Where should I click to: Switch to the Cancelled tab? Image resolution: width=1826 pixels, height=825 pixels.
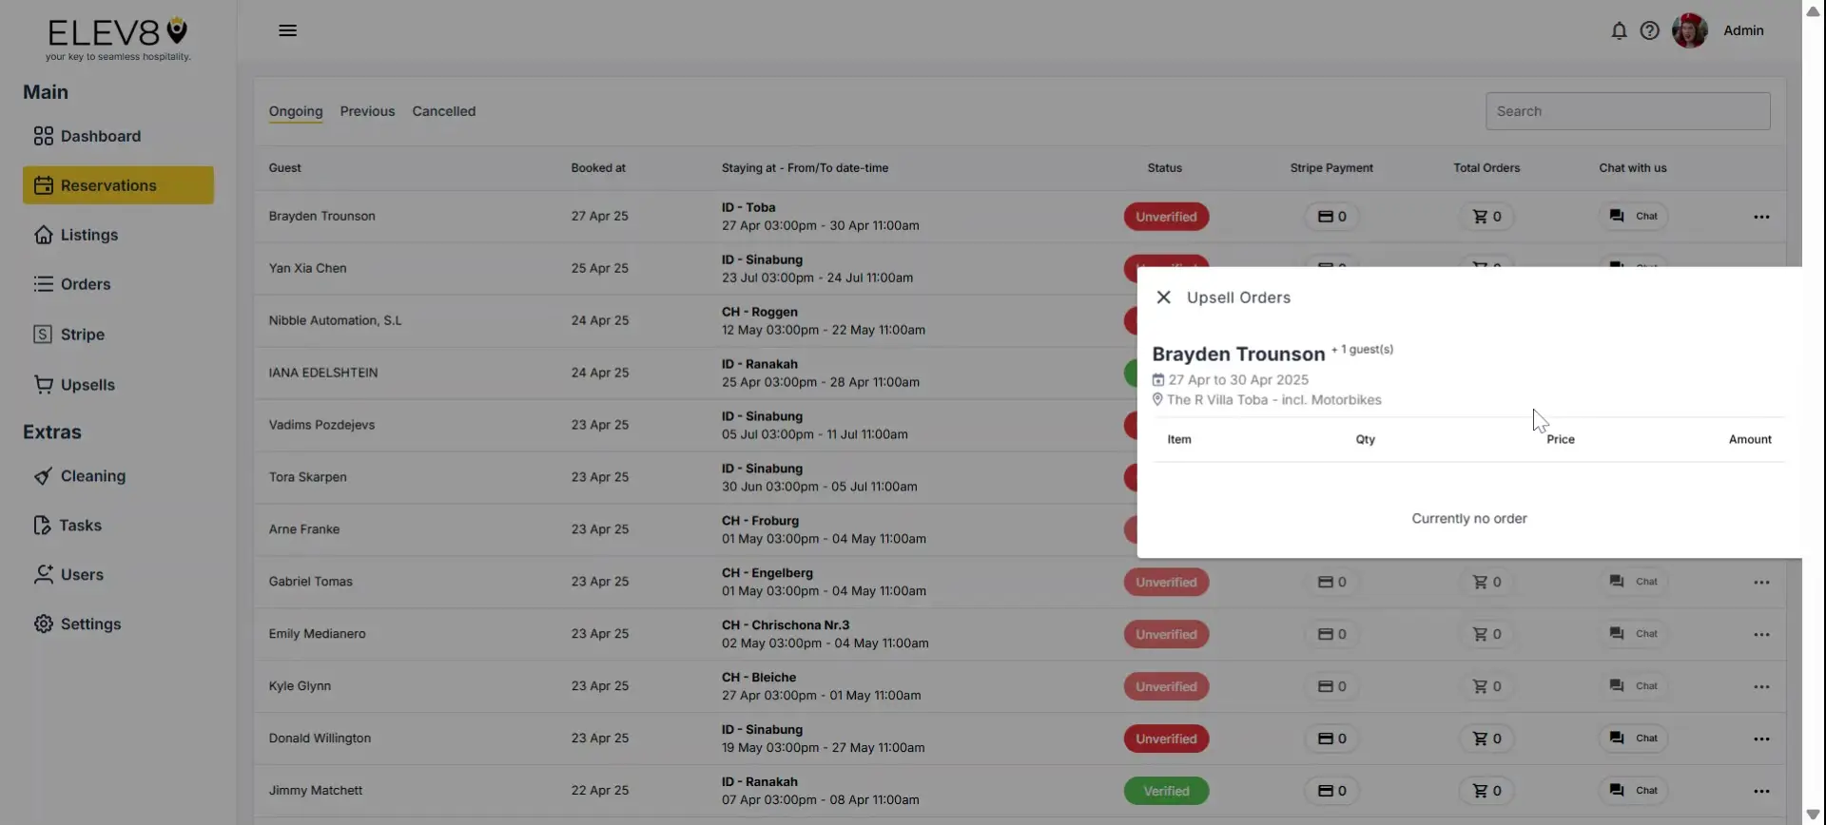coord(444,111)
